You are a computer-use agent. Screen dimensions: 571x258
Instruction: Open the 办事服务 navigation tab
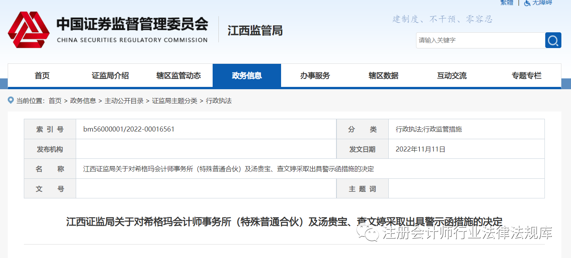click(315, 76)
